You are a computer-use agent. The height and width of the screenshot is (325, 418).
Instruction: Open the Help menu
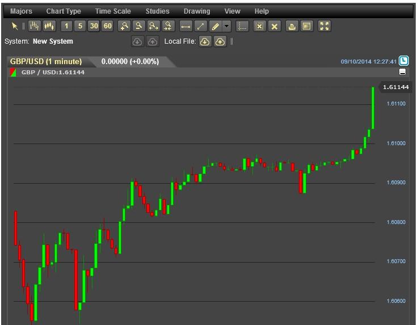(261, 11)
